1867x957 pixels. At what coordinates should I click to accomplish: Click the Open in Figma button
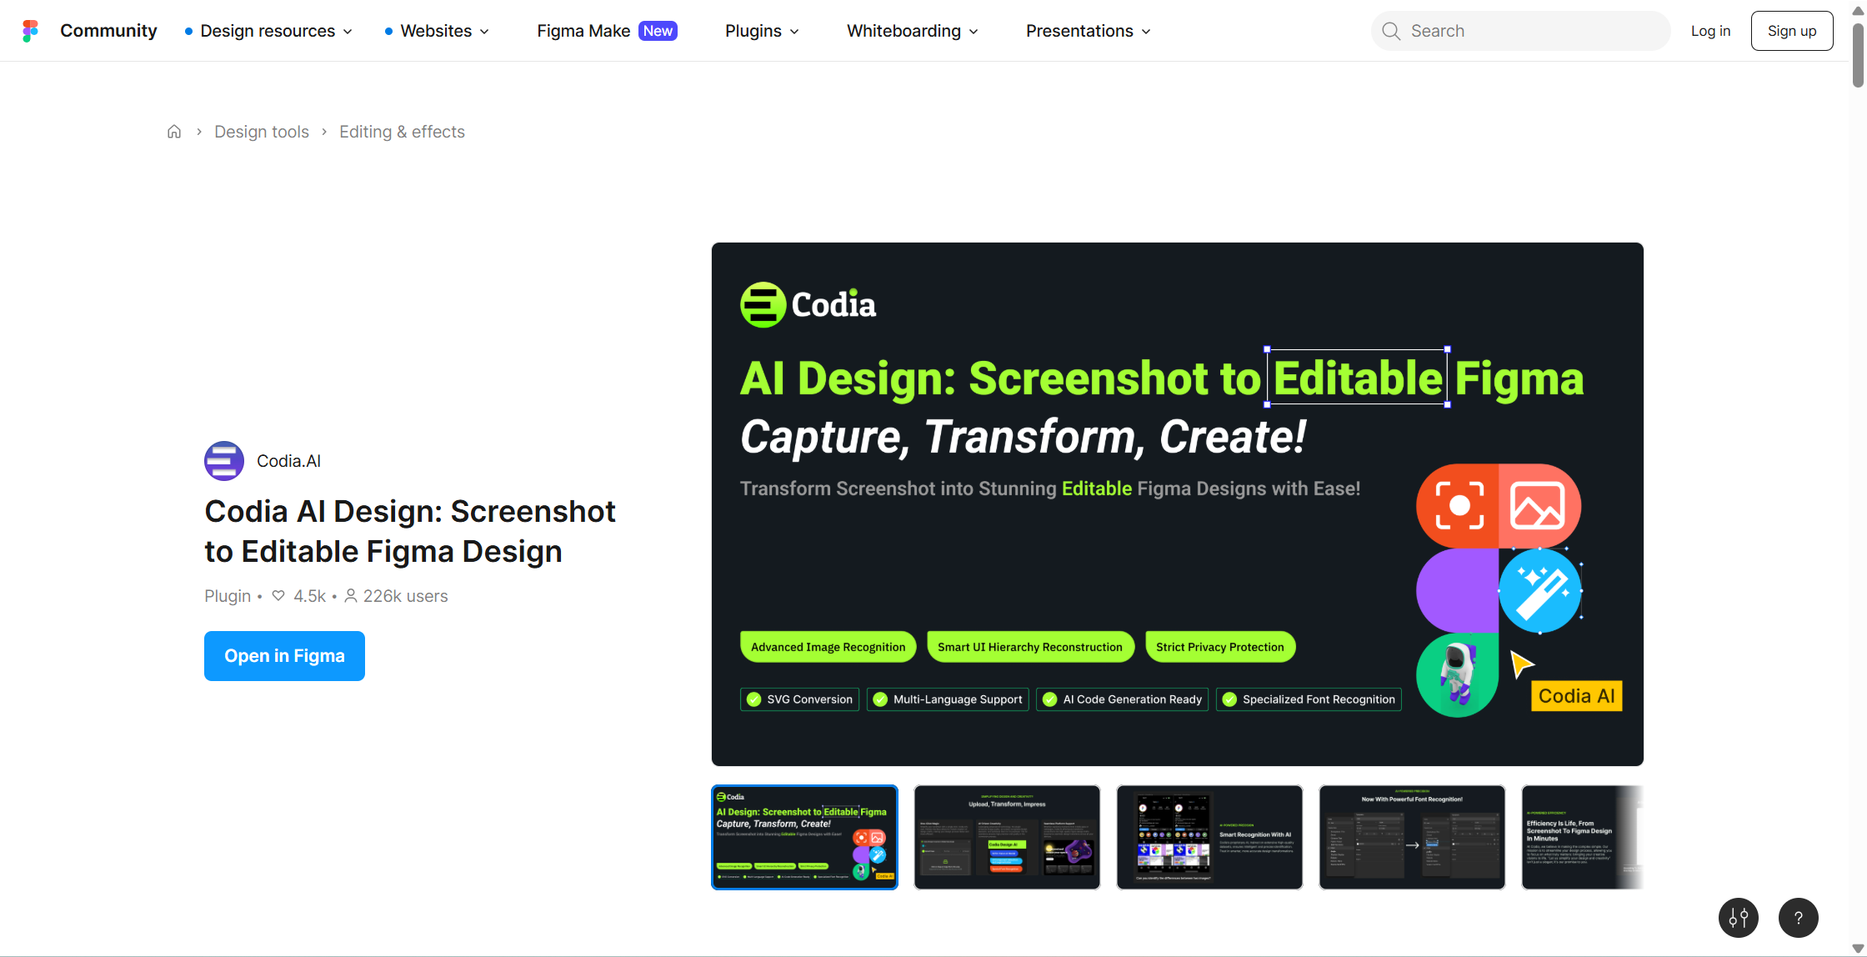(x=284, y=656)
